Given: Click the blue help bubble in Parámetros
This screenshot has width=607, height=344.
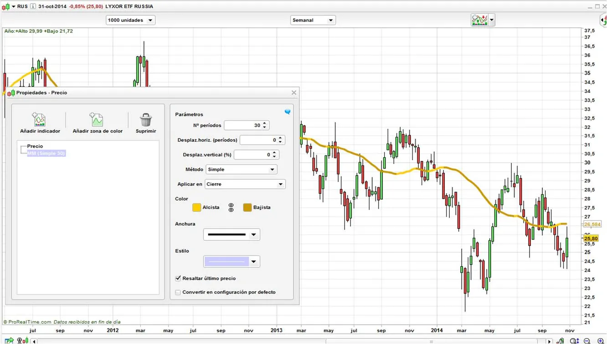Looking at the screenshot, I should pyautogui.click(x=288, y=112).
